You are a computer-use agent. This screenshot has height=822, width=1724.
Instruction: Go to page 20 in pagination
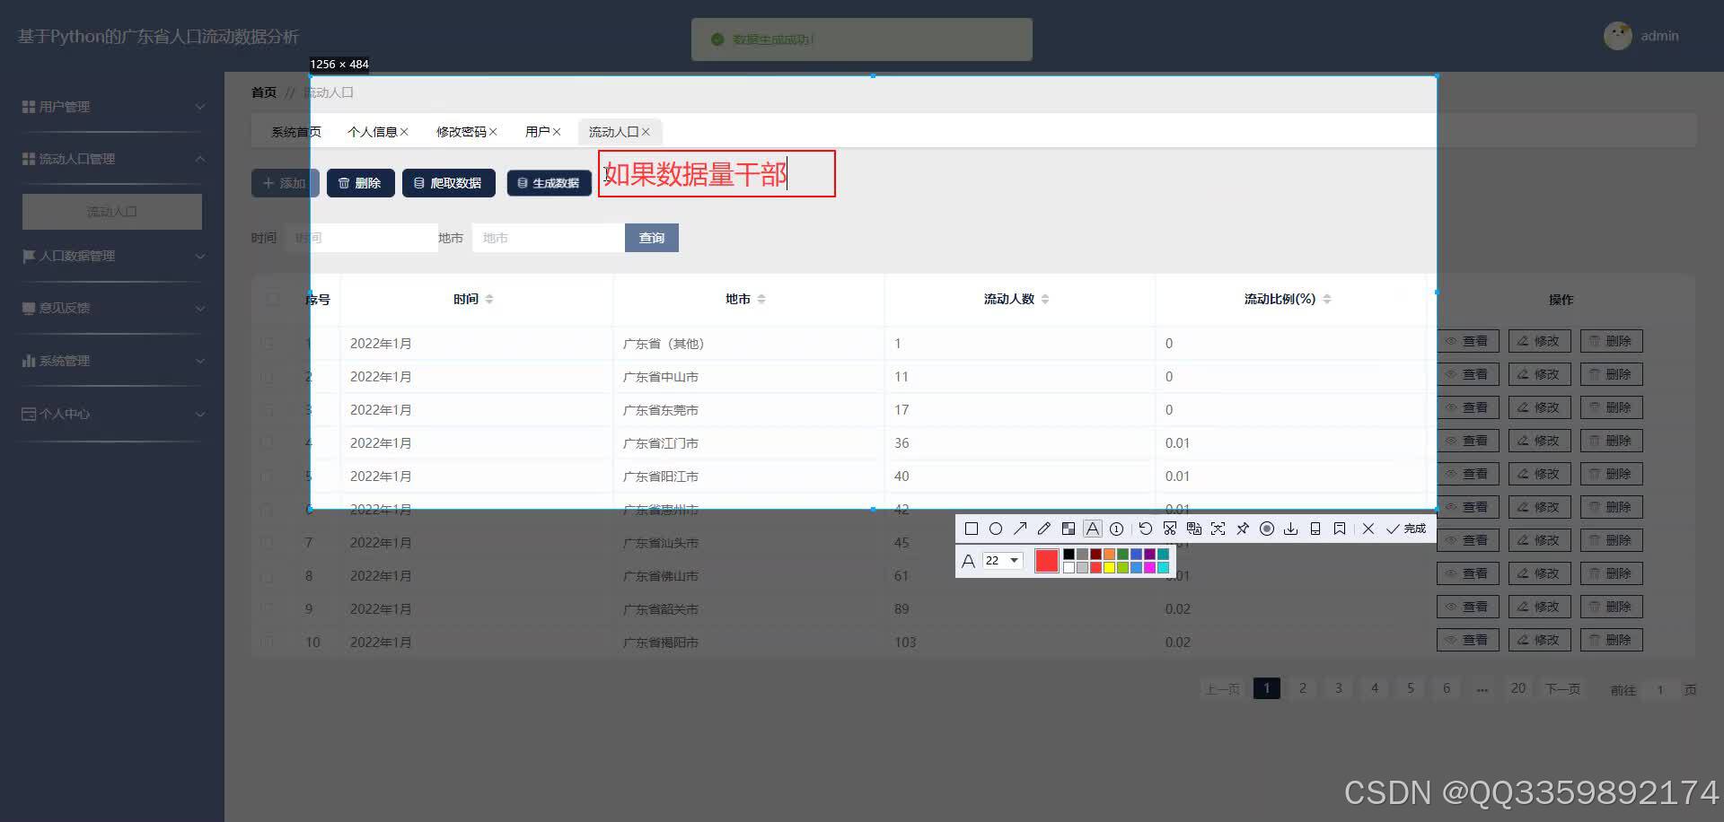point(1518,688)
